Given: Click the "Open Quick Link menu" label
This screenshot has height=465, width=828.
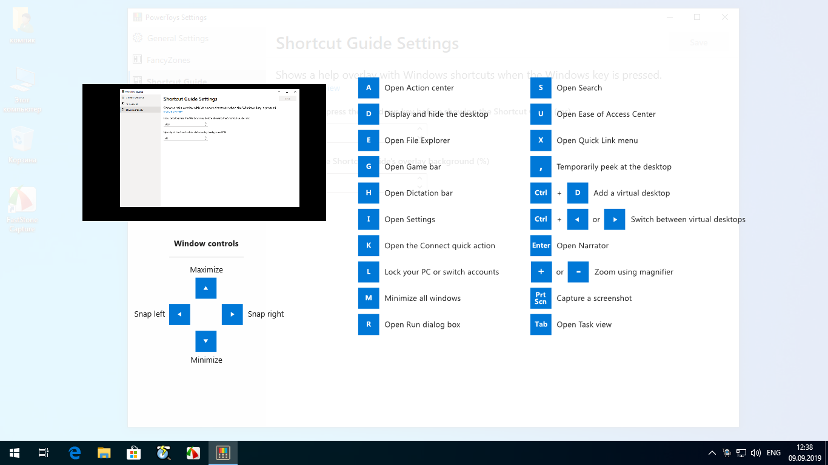Looking at the screenshot, I should click(597, 140).
